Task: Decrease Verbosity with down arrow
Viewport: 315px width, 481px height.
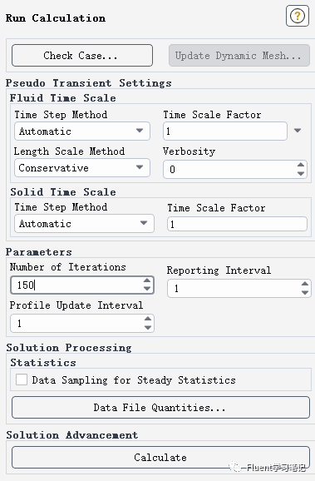Action: coord(301,174)
